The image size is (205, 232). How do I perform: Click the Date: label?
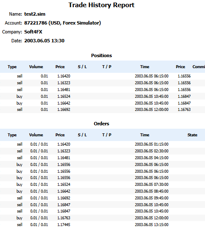(x=16, y=41)
